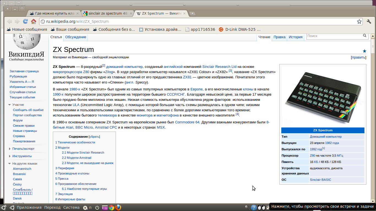The image size is (376, 211).
Task: Open Случайная статья in sidebar
Action: coord(23,92)
